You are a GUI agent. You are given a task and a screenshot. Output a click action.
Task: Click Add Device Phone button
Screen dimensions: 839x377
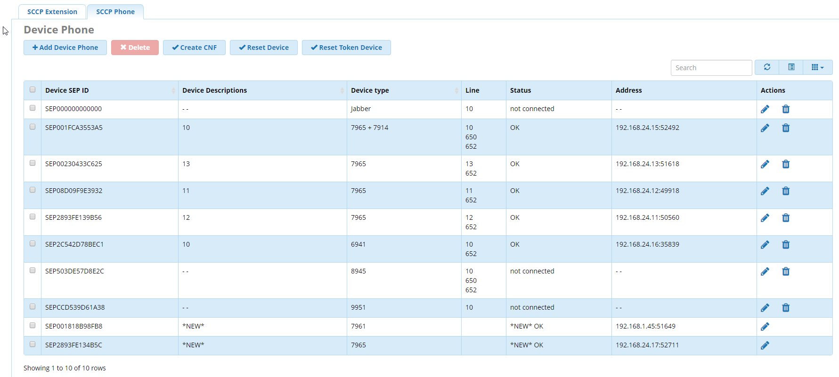65,48
